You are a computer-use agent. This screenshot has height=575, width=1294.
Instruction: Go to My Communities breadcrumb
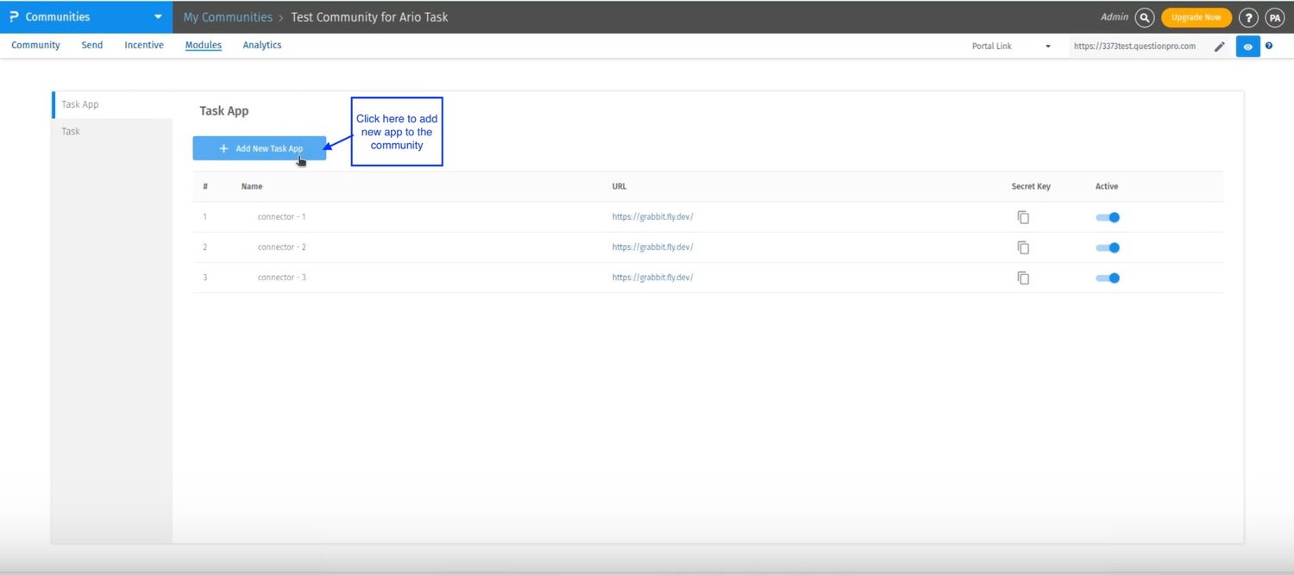tap(228, 17)
